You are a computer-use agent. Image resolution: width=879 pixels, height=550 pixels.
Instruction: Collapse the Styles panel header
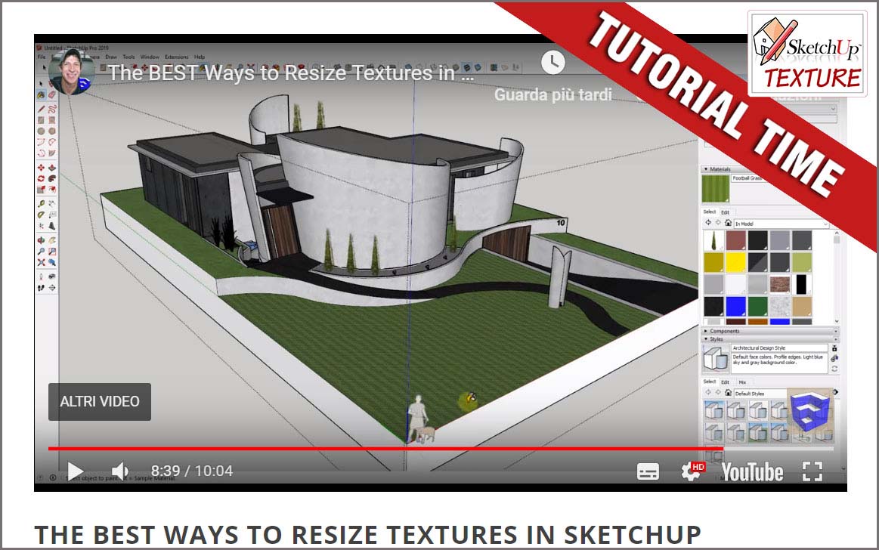717,339
